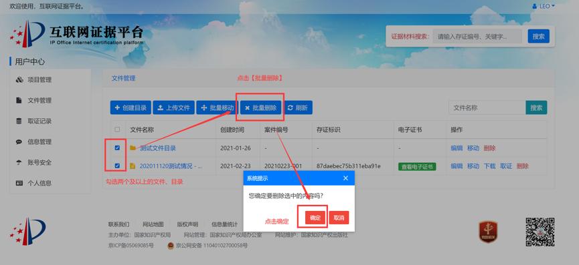The height and width of the screenshot is (265, 579).
Task: Open the 测试文件目录 folder link
Action: [x=158, y=148]
